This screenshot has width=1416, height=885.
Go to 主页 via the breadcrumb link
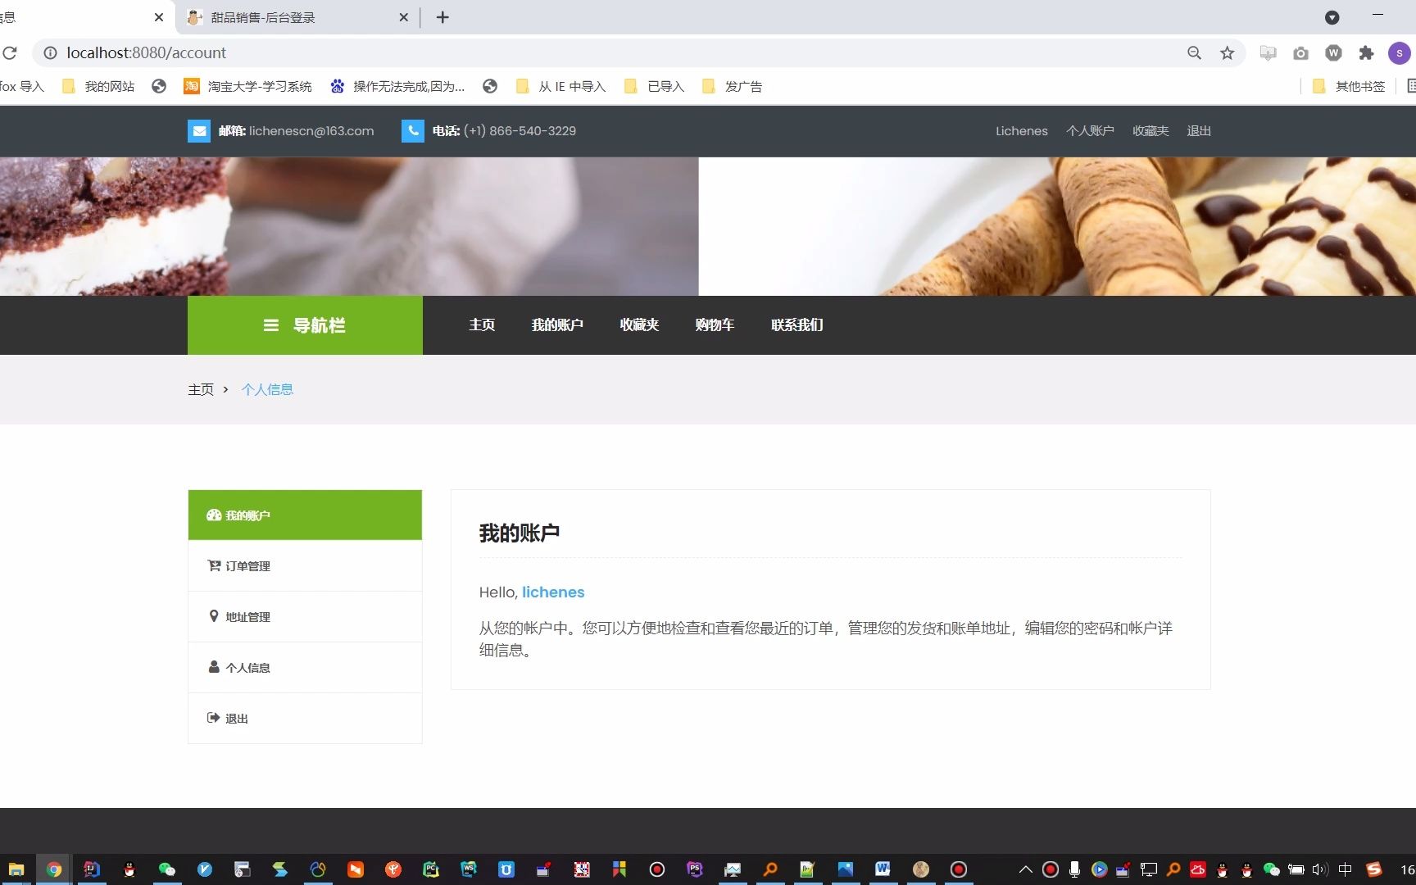click(x=201, y=389)
